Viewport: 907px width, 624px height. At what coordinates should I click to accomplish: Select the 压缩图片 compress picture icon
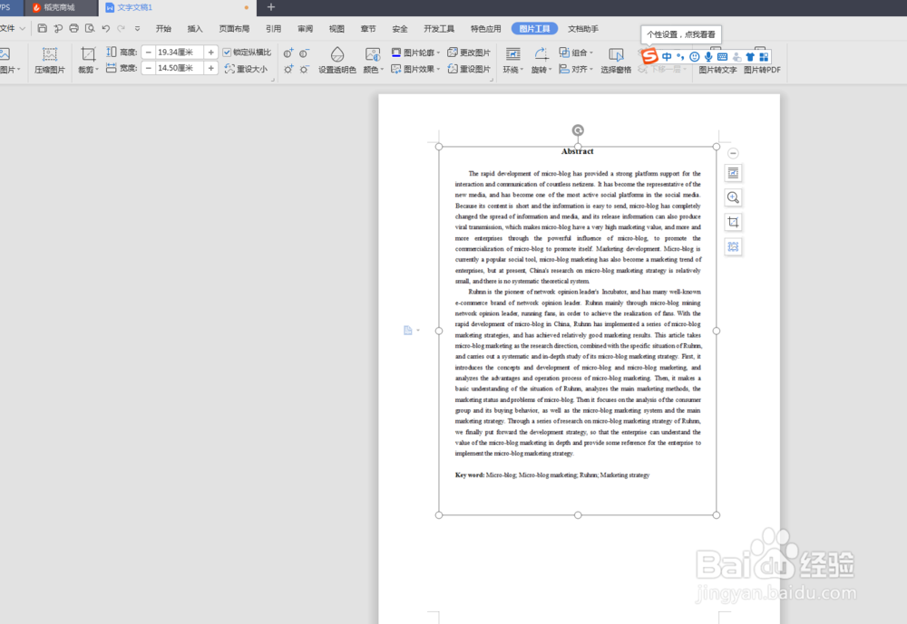click(49, 62)
